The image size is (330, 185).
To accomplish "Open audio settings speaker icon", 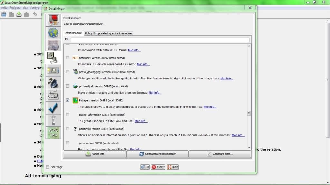I will 53,83.
